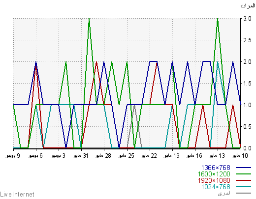Click the '31 مايو' date axis label
The image size is (256, 199).
coord(81,156)
